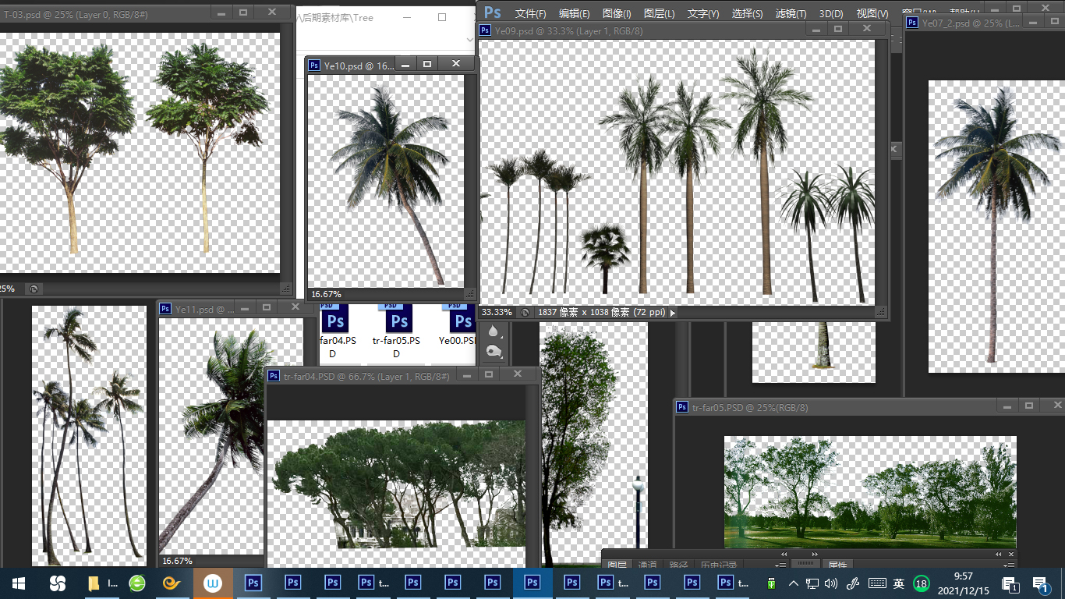This screenshot has width=1065, height=599.
Task: Open the 图层(L) menu
Action: [660, 13]
